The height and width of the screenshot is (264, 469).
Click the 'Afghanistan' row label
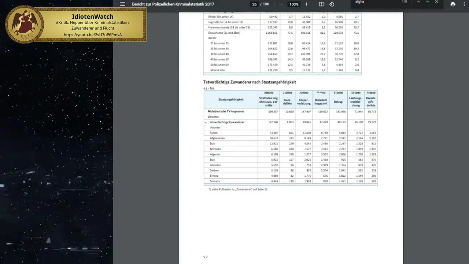pyautogui.click(x=217, y=138)
